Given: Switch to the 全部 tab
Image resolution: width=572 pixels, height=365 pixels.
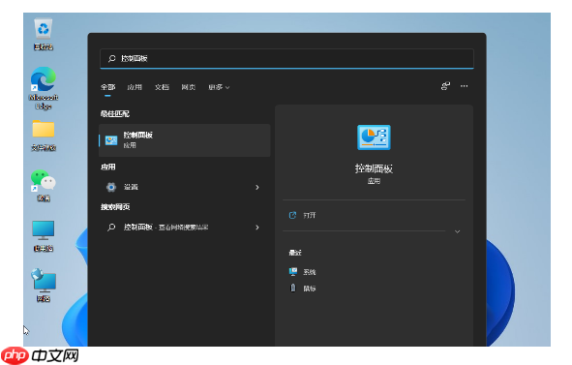Looking at the screenshot, I should (108, 87).
